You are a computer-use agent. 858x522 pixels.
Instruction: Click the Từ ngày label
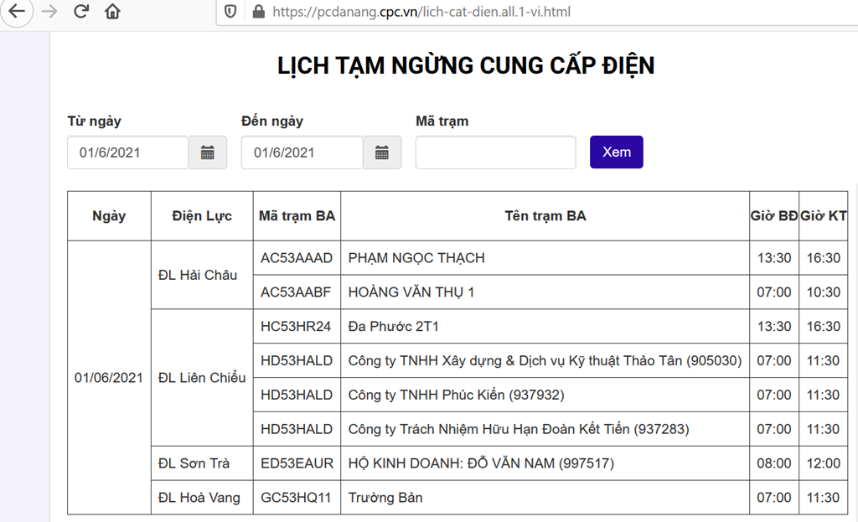[94, 121]
